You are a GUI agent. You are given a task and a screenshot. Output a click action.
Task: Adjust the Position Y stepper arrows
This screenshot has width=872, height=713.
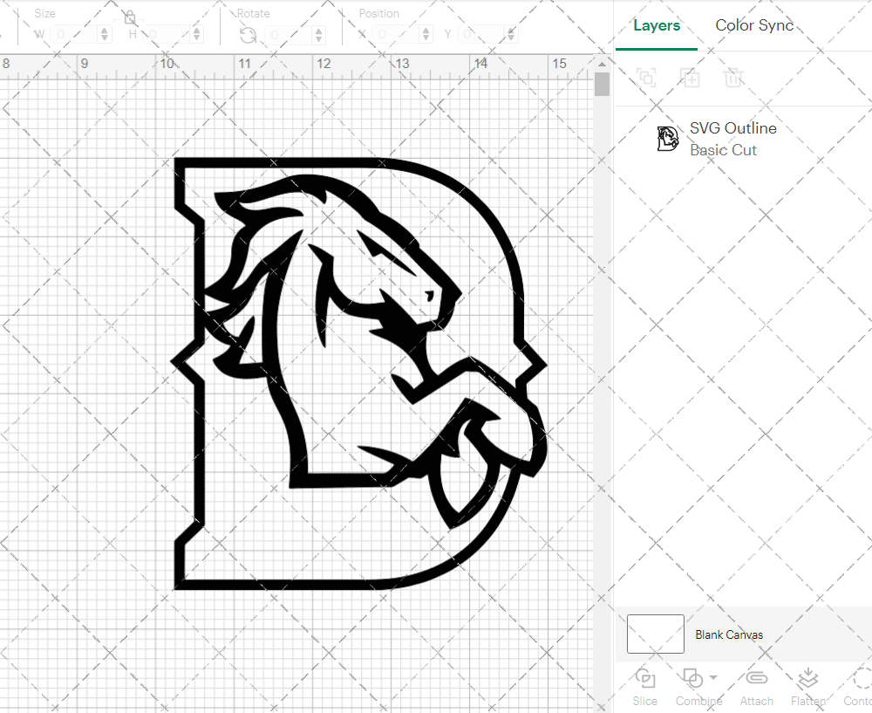click(511, 35)
